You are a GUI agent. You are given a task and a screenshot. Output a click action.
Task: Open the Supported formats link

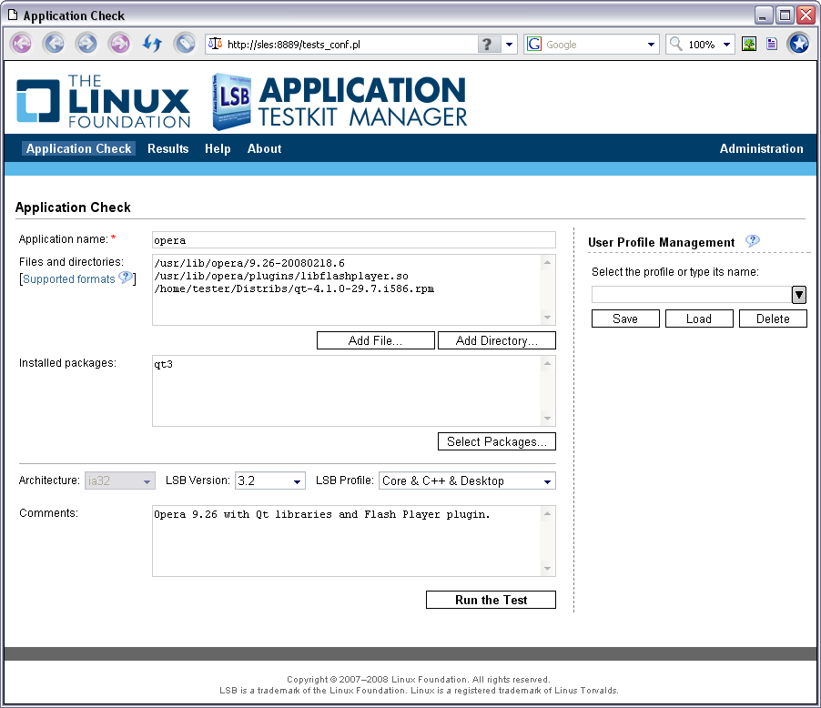point(68,279)
